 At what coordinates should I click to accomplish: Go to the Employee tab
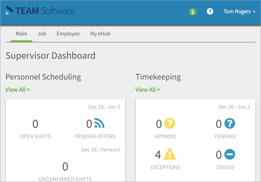point(68,34)
